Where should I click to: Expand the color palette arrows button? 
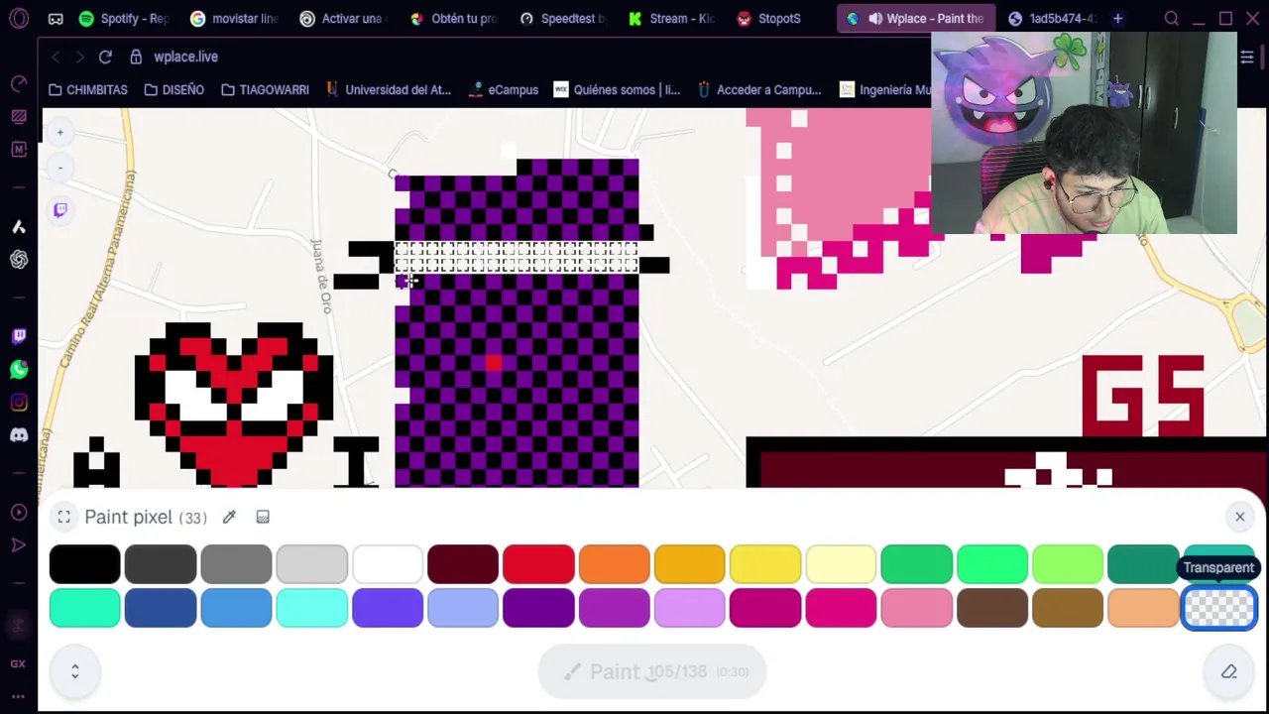[x=74, y=671]
